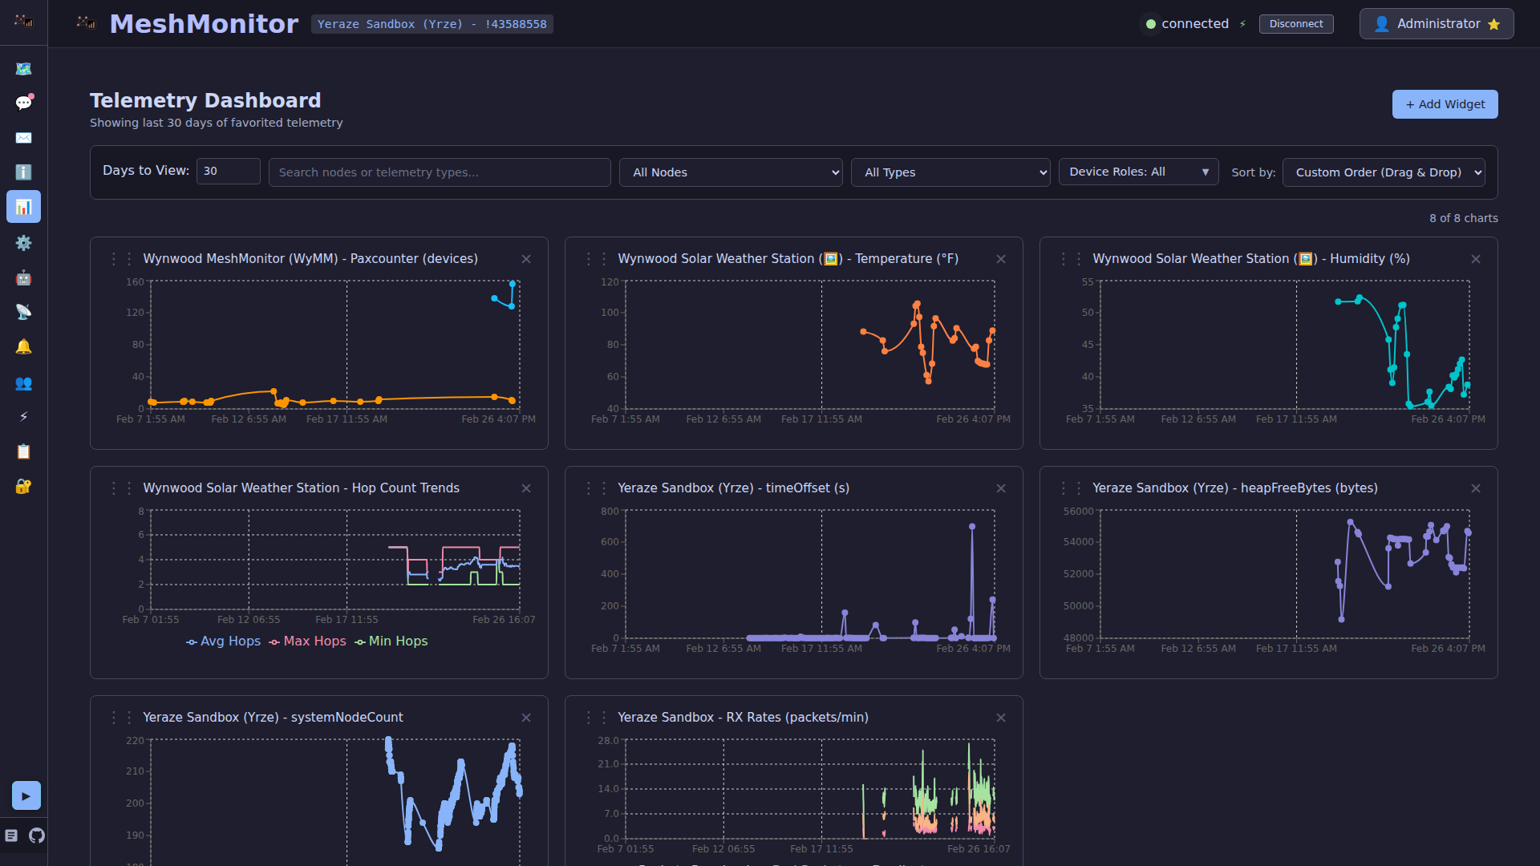Grab the timeOffset widget drag handle
The width and height of the screenshot is (1540, 866).
[x=596, y=488]
